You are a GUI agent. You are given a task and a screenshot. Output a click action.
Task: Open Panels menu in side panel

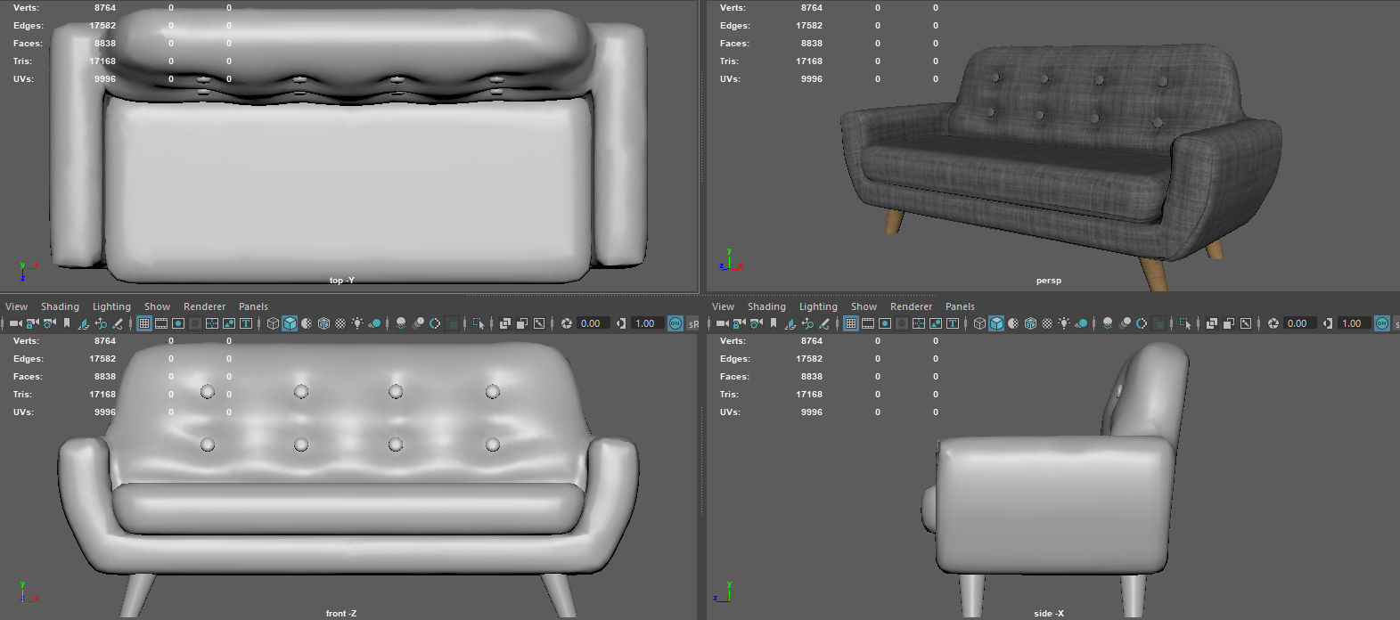960,306
